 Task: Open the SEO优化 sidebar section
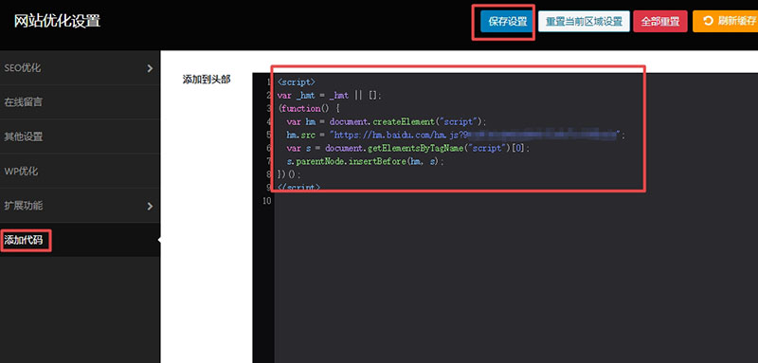click(80, 68)
